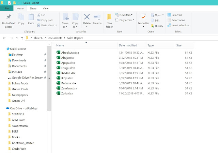This screenshot has height=153, width=218.
Task: Open the Move to dropdown
Action: pyautogui.click(x=65, y=25)
